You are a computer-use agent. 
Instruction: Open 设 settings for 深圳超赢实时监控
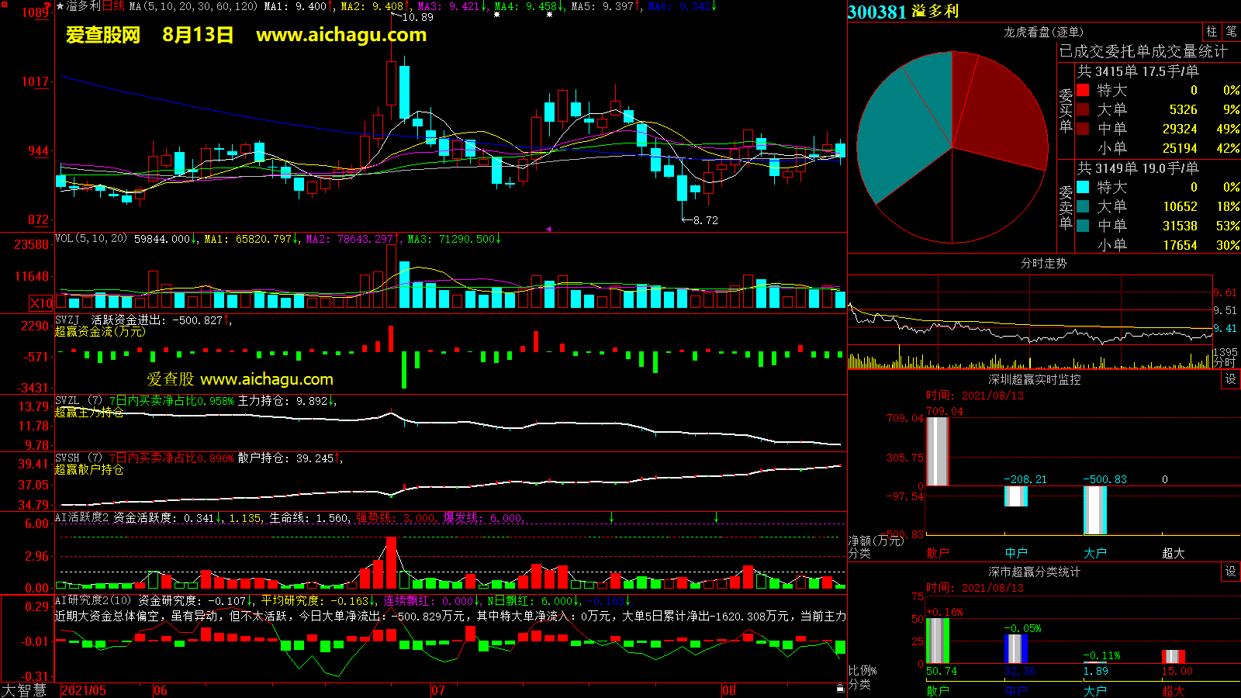(1230, 379)
